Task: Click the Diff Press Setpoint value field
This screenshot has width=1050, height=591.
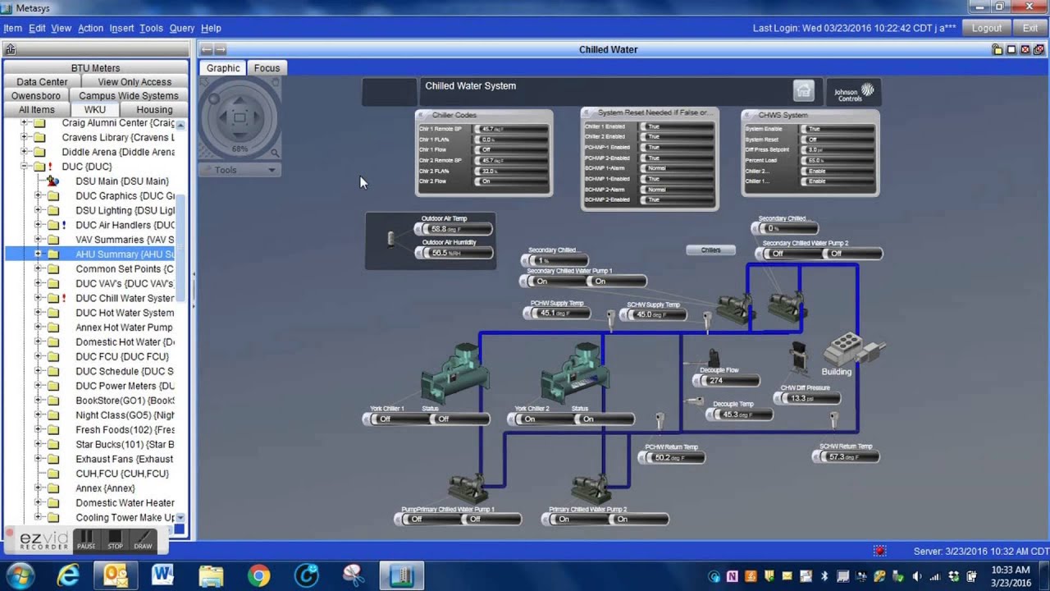Action: pos(838,150)
